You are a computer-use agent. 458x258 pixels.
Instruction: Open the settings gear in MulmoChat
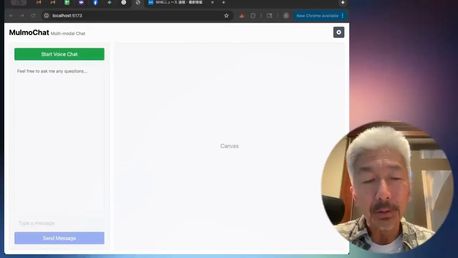pyautogui.click(x=338, y=32)
